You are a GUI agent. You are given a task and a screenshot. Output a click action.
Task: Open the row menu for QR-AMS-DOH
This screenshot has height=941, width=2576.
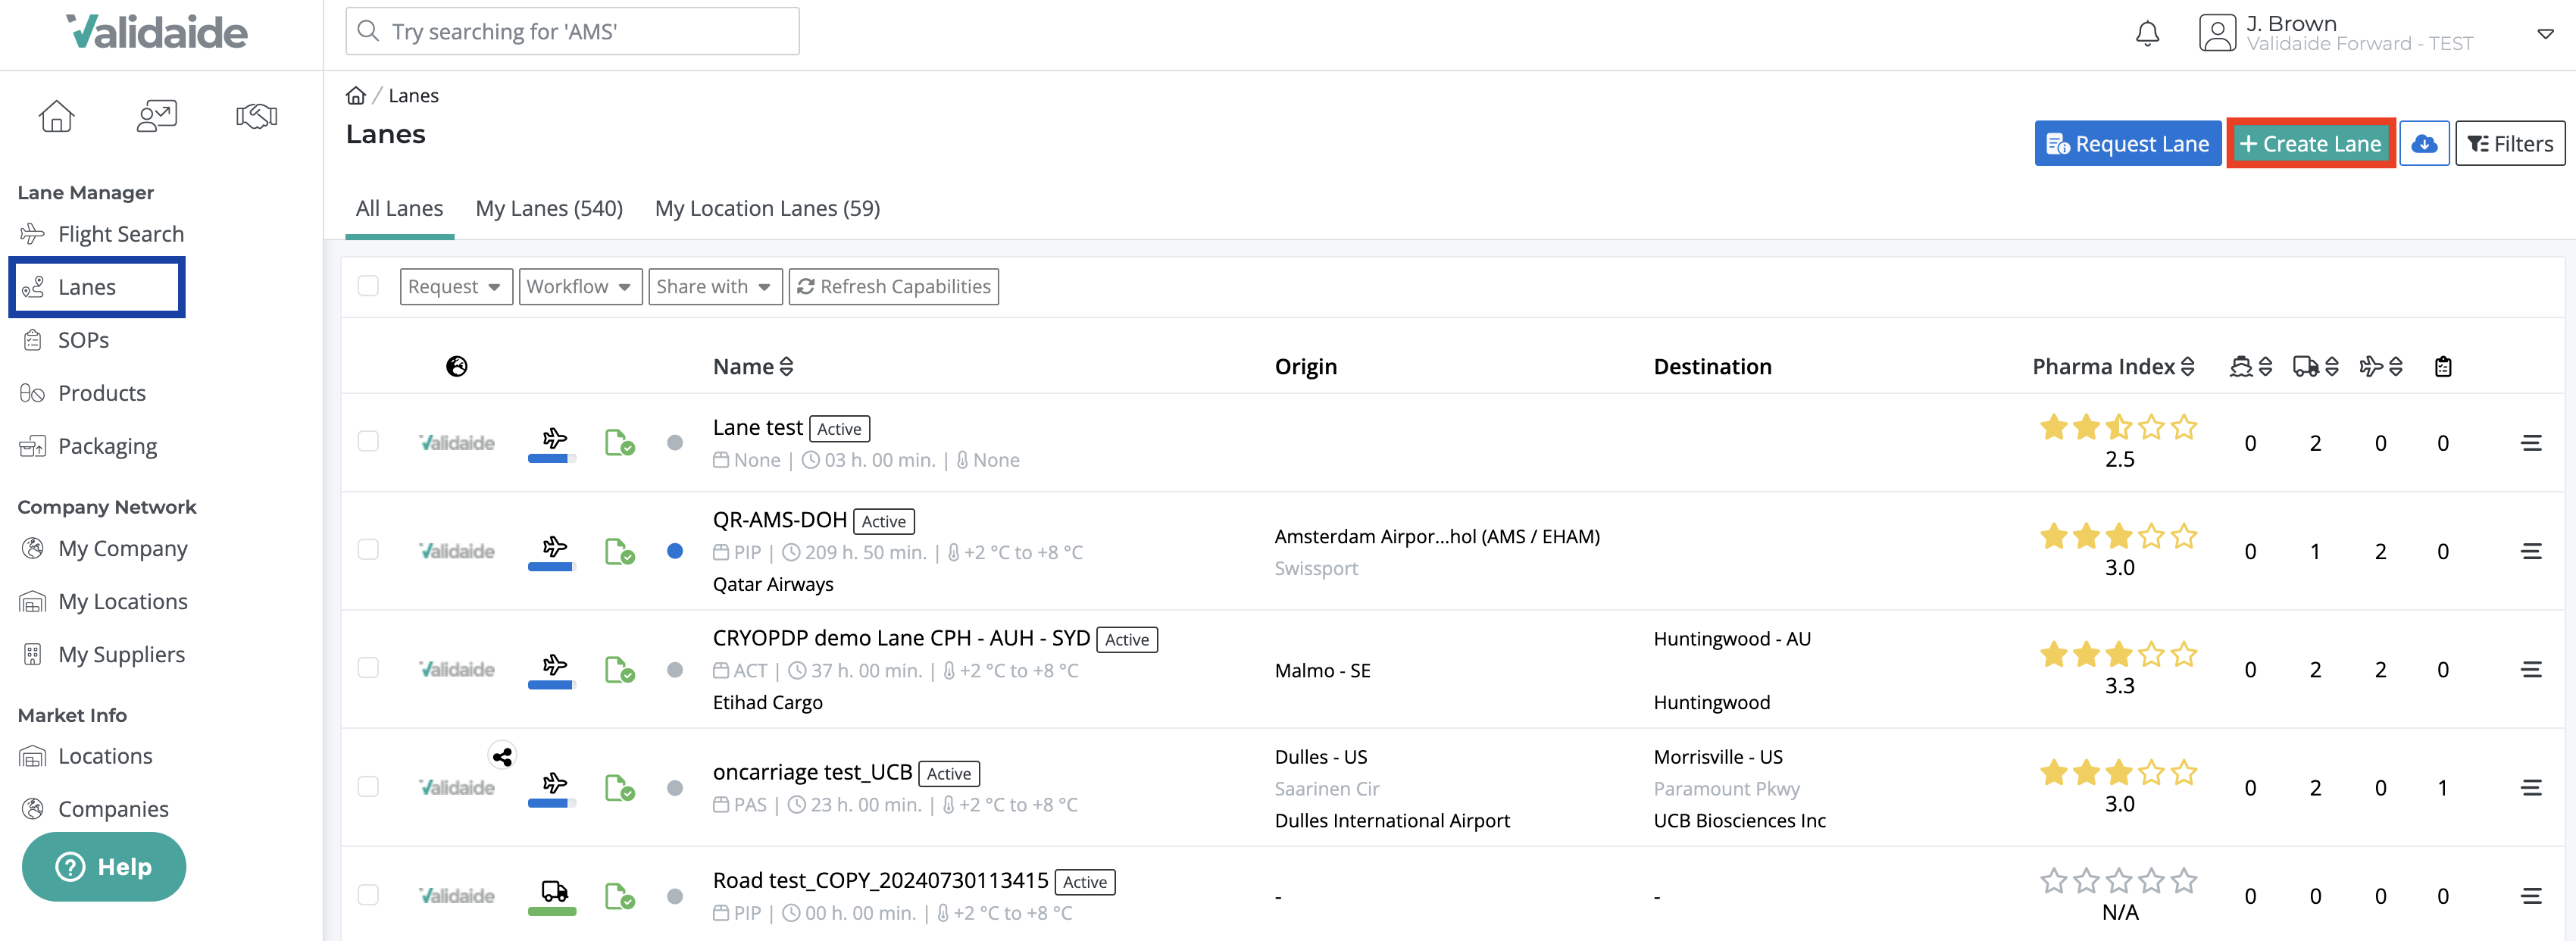(2531, 551)
